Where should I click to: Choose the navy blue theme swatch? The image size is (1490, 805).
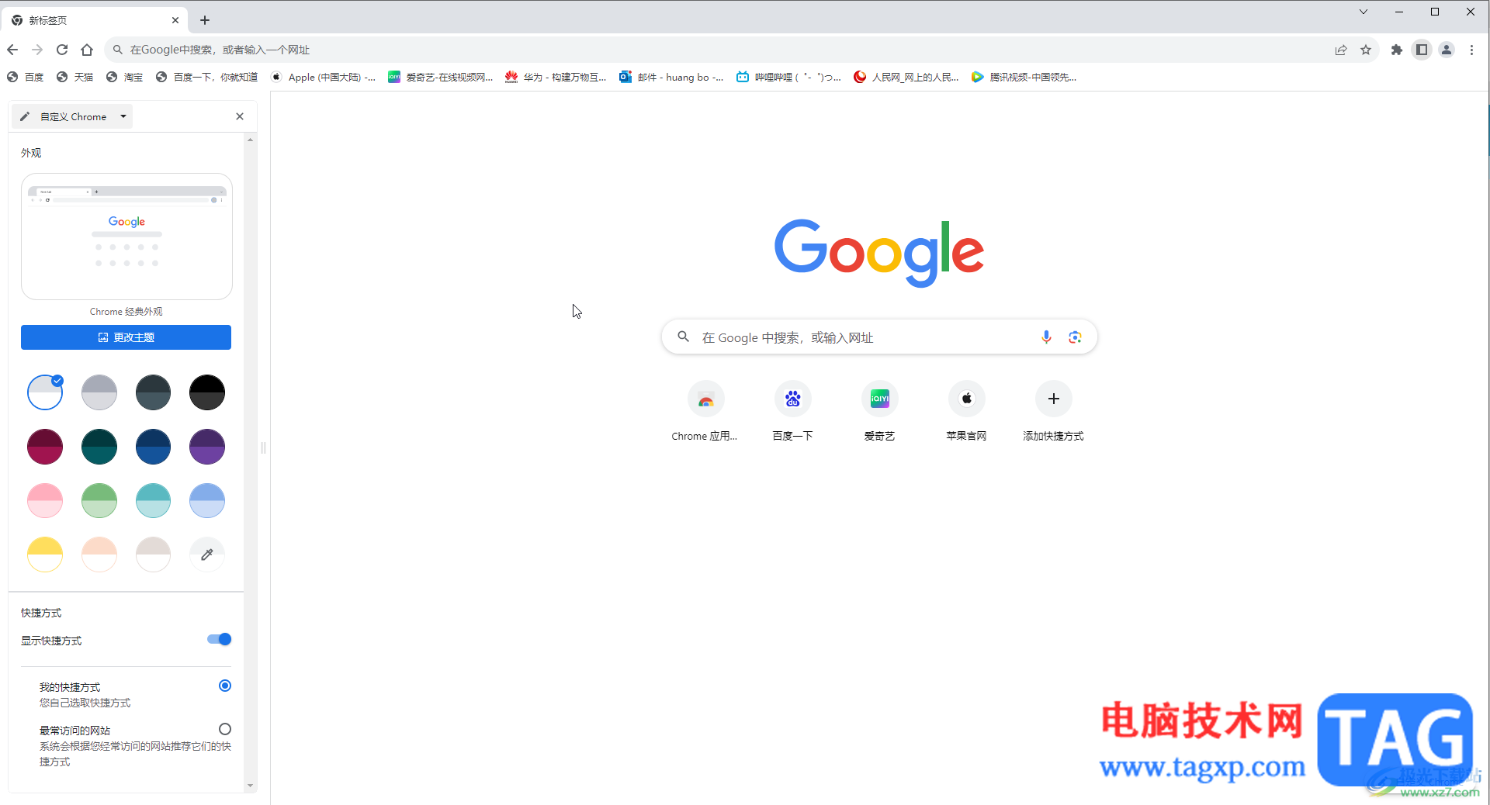point(153,447)
